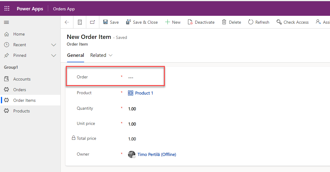
Task: Collapse the left navigation hamburger menu
Action: tap(6, 22)
